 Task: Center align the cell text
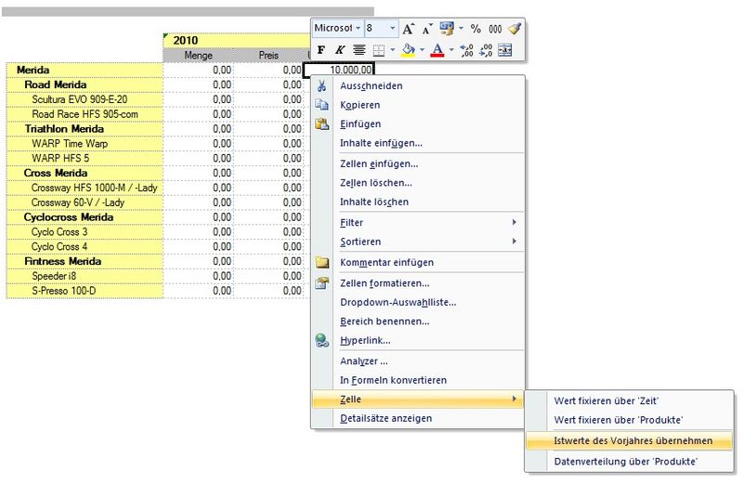tap(359, 50)
